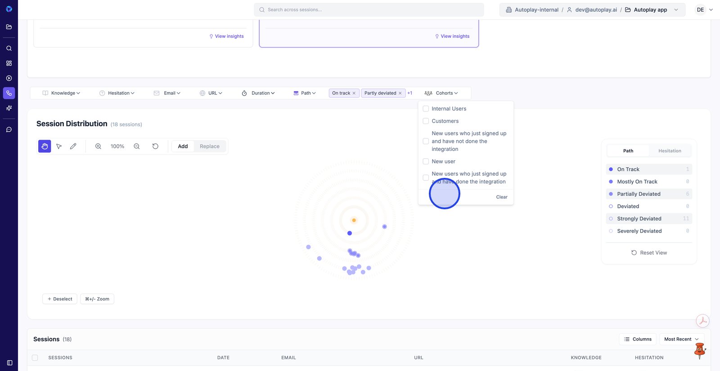Tick the New user cohort checkbox
Viewport: 720px width, 371px height.
click(426, 162)
